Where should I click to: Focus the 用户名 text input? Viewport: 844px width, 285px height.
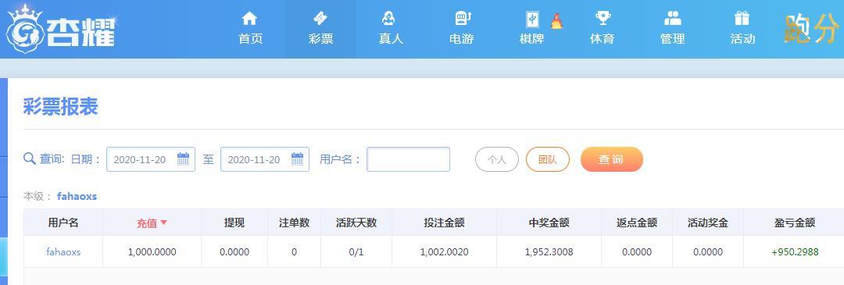408,159
